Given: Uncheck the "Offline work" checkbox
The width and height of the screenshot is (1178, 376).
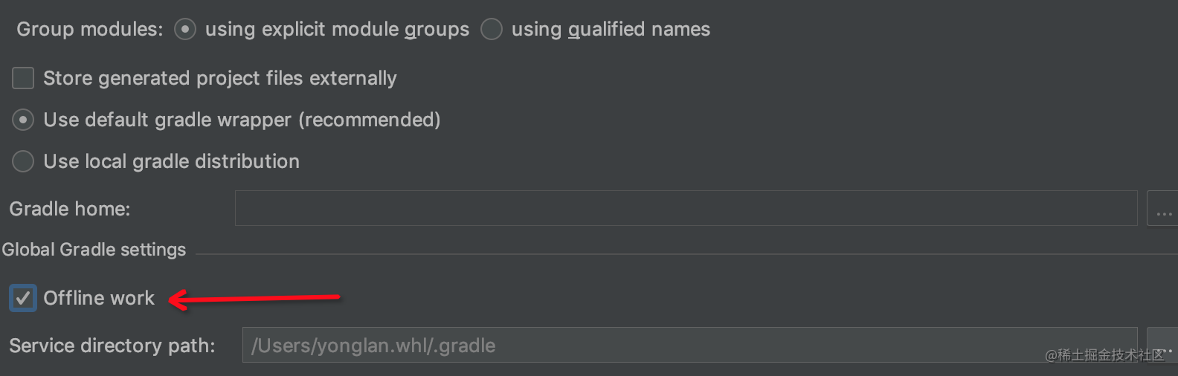Looking at the screenshot, I should (x=23, y=298).
